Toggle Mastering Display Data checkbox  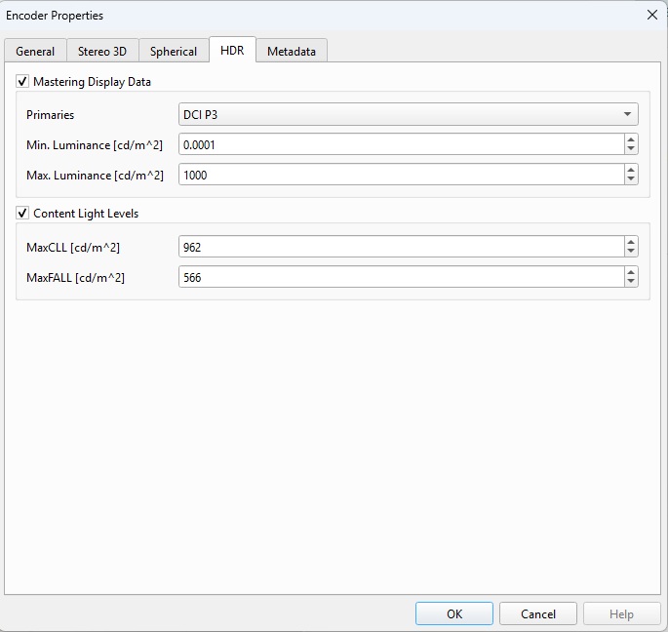click(22, 82)
